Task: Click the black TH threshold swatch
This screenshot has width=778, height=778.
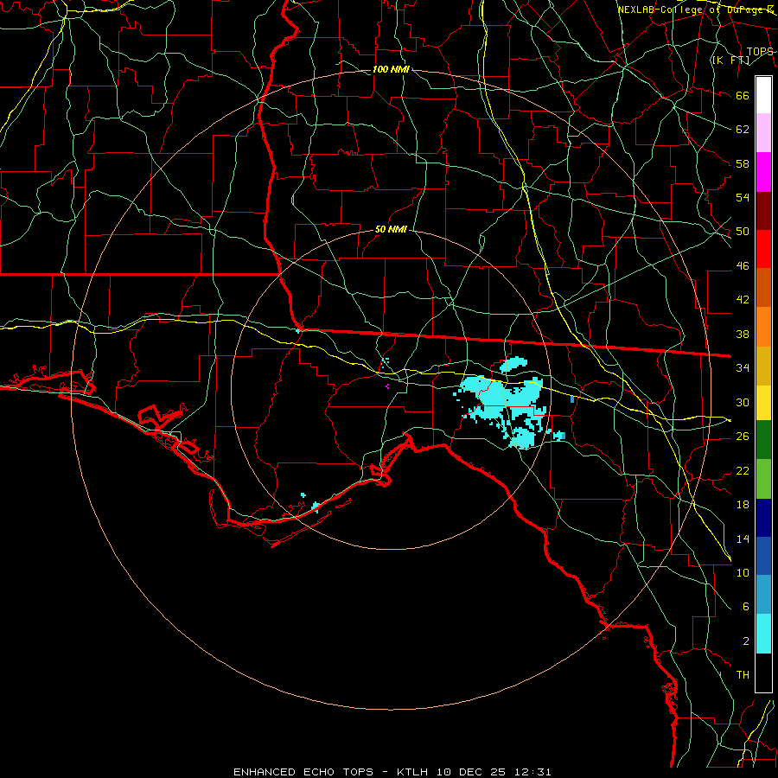Action: click(x=763, y=673)
